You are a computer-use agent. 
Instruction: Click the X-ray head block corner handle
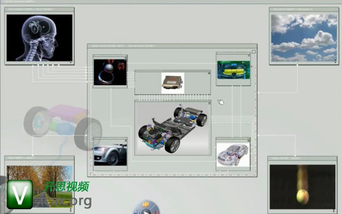71,62
